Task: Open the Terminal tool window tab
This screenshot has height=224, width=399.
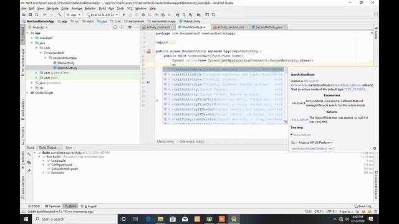Action: (52, 206)
